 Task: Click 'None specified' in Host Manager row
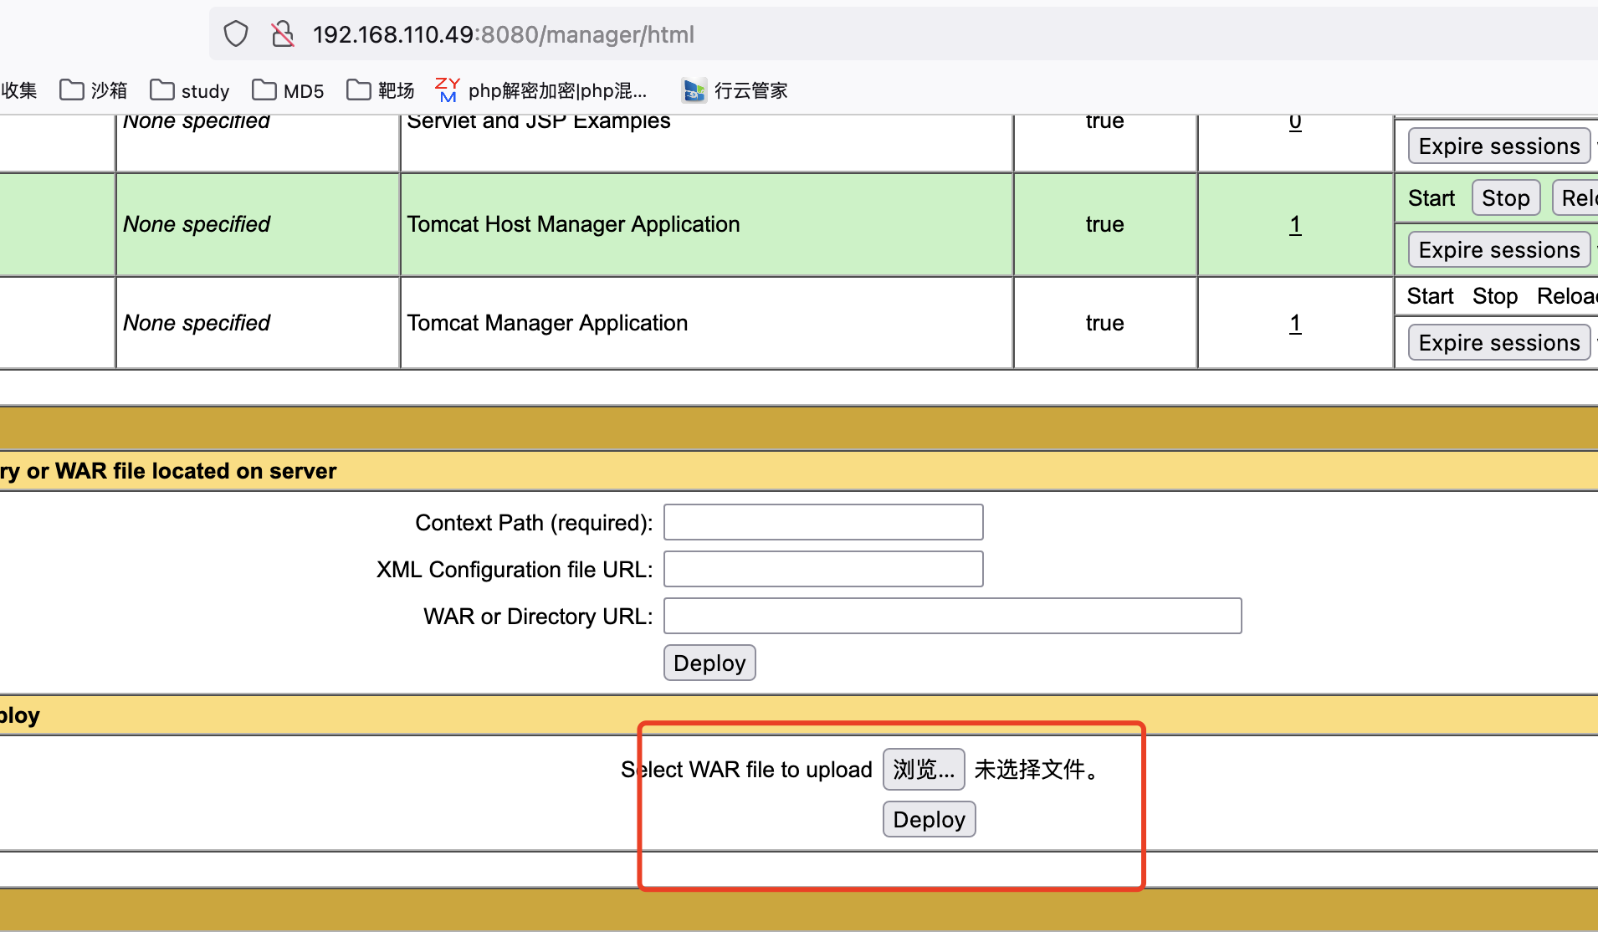[x=197, y=224]
